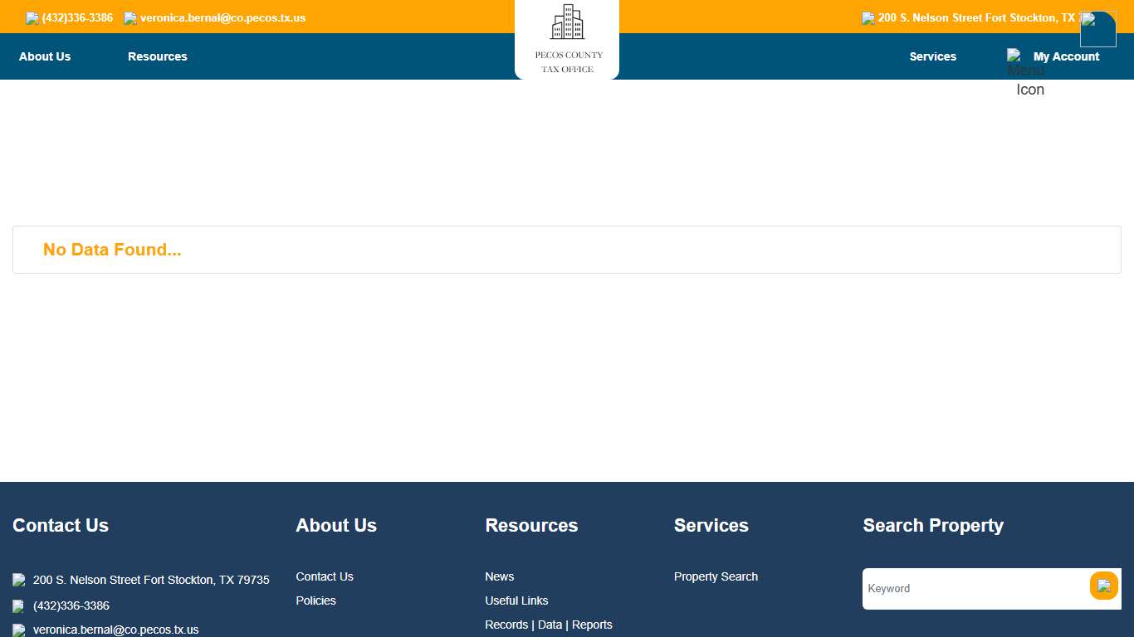Select Property Search under footer Services

[x=716, y=576]
